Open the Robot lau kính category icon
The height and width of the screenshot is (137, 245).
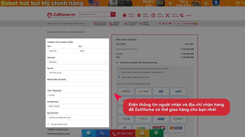coord(153,15)
